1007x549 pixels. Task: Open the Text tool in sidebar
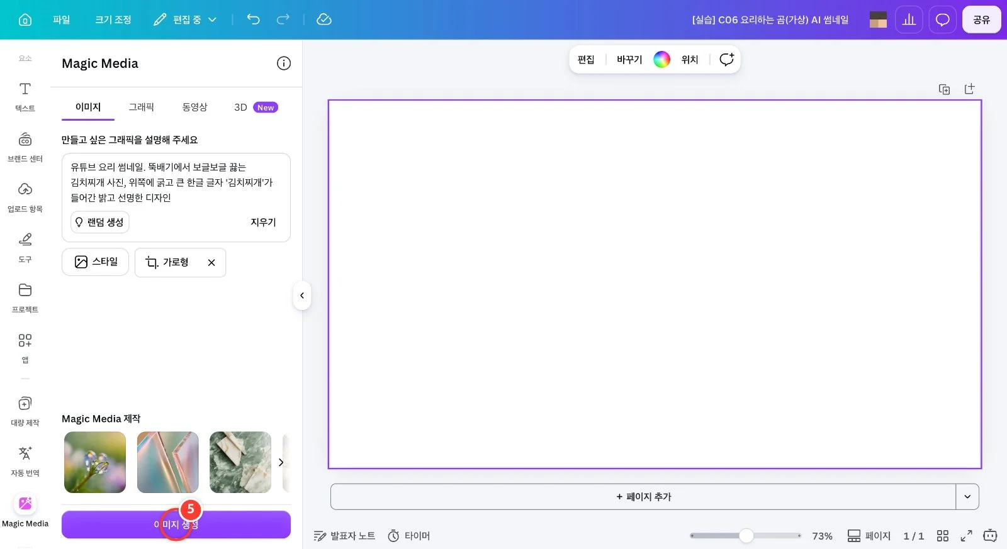(x=25, y=96)
